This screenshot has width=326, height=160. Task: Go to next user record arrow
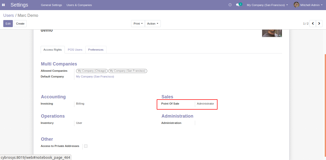pyautogui.click(x=319, y=24)
